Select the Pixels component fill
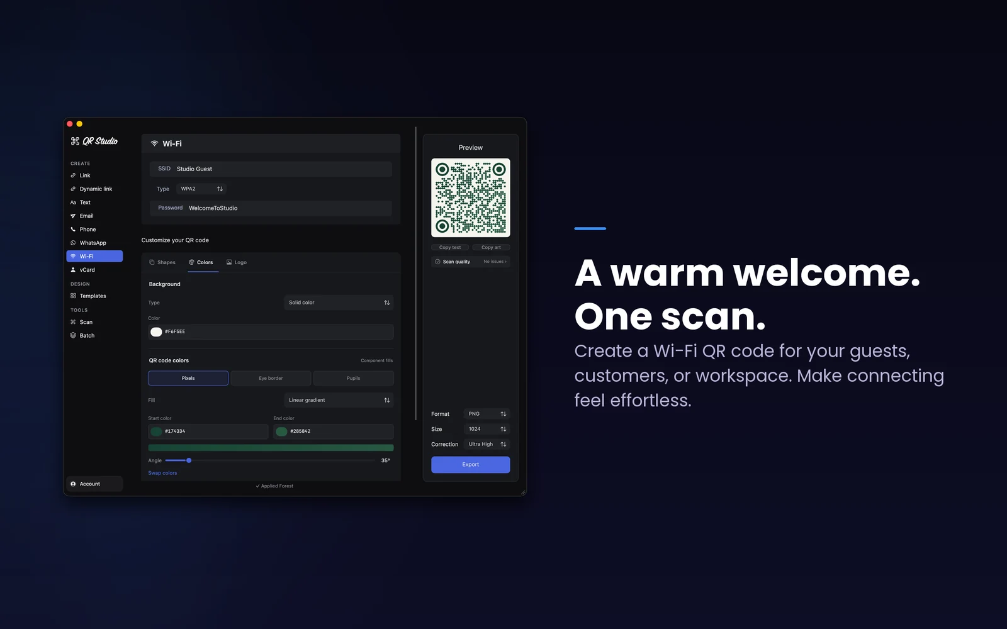The height and width of the screenshot is (629, 1007). (x=188, y=378)
